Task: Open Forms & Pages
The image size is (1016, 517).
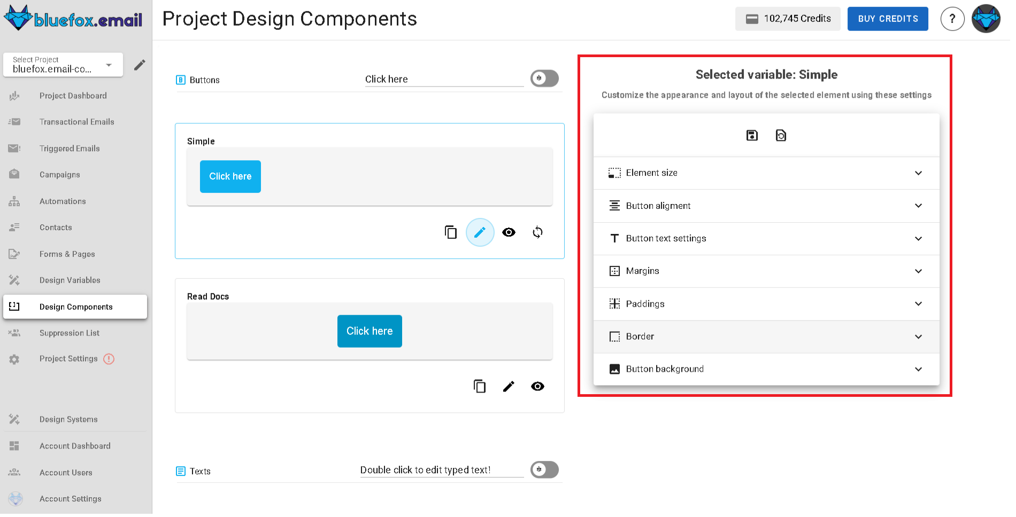Action: pos(67,255)
